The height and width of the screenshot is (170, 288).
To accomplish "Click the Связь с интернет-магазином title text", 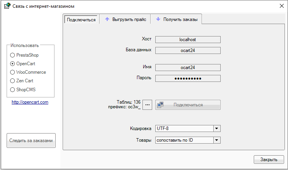I will (43, 6).
